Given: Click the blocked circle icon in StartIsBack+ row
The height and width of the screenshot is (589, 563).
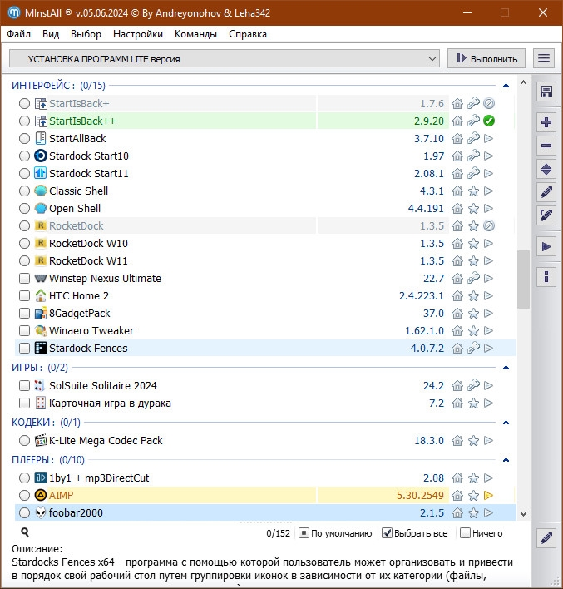Looking at the screenshot, I should [489, 103].
